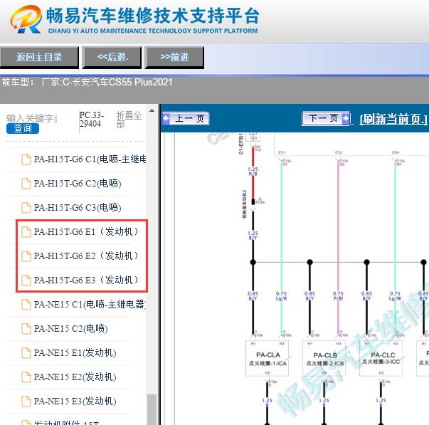Go to previous page via 上一页
The height and width of the screenshot is (425, 429).
tap(186, 119)
